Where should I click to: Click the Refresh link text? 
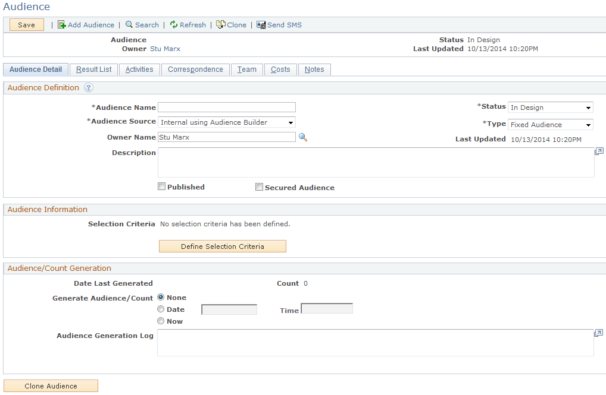(193, 25)
